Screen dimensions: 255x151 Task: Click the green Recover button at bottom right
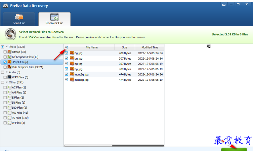[x=234, y=149]
